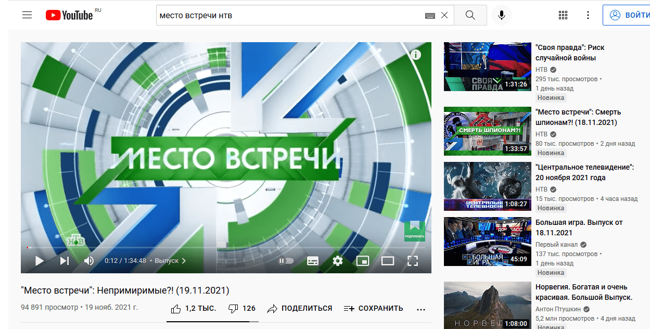Play the video
The width and height of the screenshot is (650, 329).
click(x=39, y=261)
